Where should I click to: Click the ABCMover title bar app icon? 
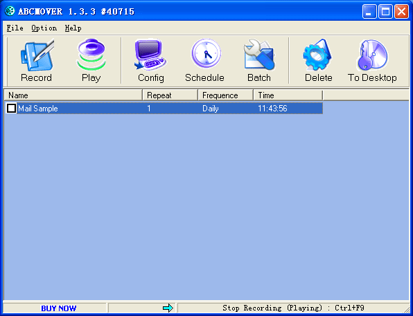coord(10,11)
